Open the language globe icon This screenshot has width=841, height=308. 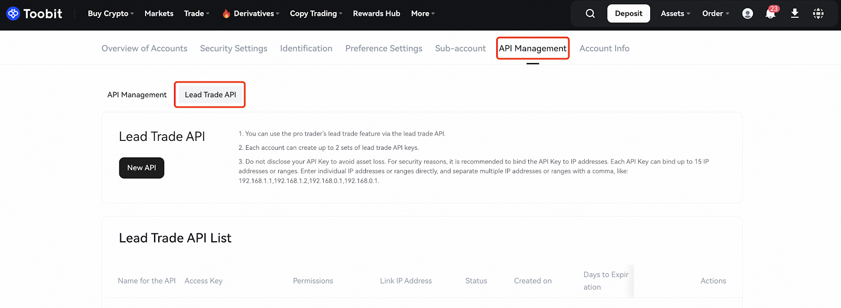tap(818, 14)
